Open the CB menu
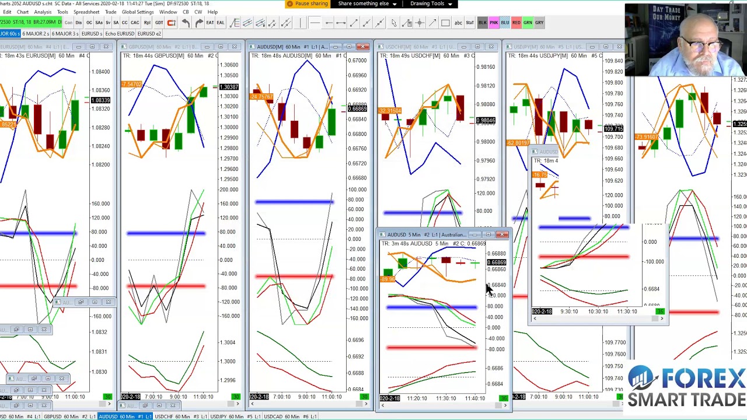Image resolution: width=747 pixels, height=420 pixels. click(x=186, y=12)
